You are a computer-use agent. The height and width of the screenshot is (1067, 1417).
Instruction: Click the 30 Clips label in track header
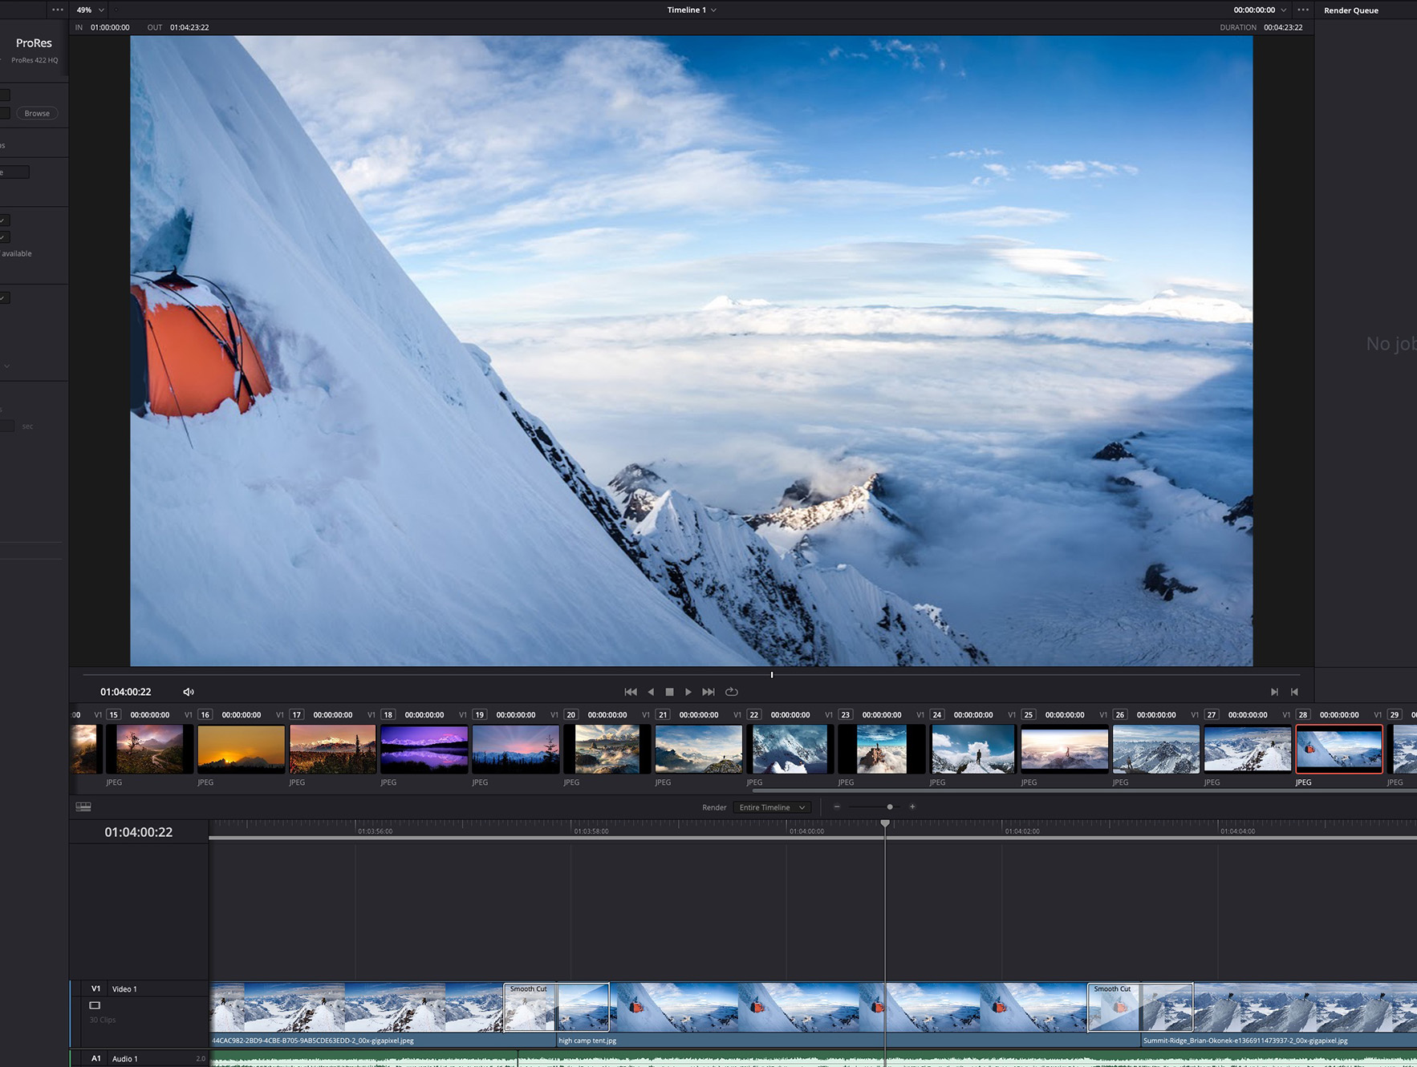coord(103,1021)
